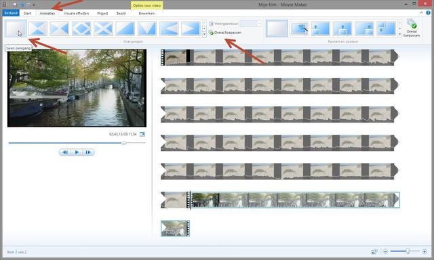
Task: Open the Visuele effecten tab
Action: (x=76, y=13)
